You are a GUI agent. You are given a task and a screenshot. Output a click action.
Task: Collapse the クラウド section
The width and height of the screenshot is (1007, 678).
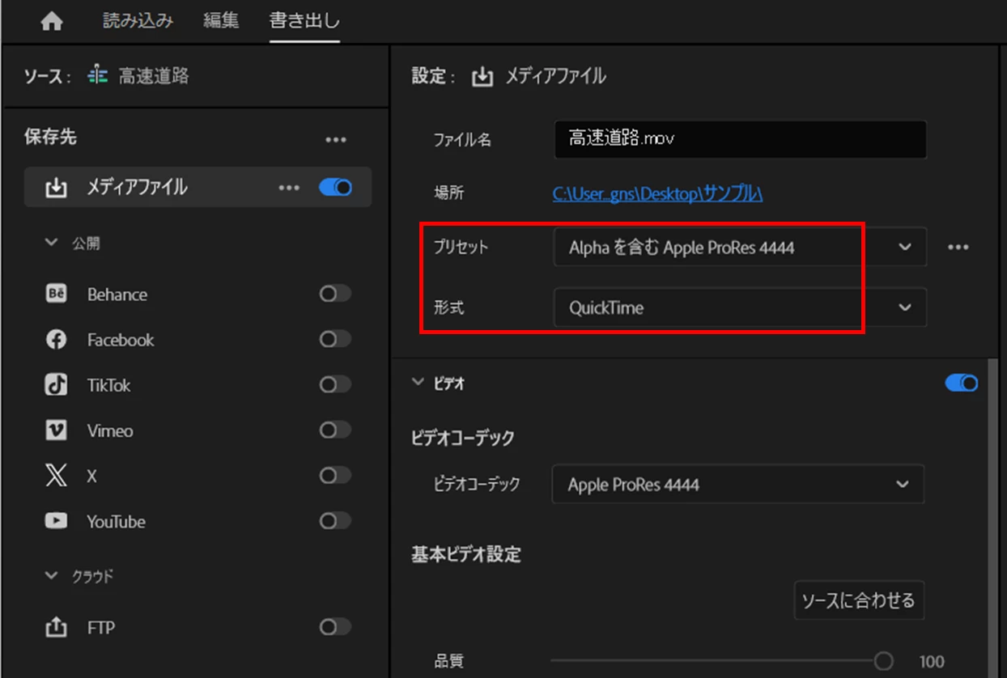(52, 576)
